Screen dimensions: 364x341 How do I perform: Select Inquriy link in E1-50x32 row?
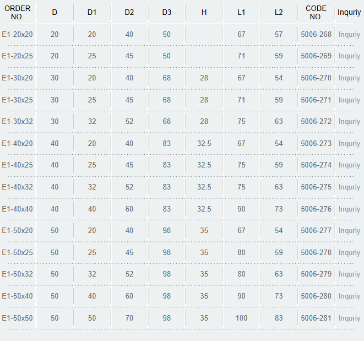pyautogui.click(x=349, y=274)
